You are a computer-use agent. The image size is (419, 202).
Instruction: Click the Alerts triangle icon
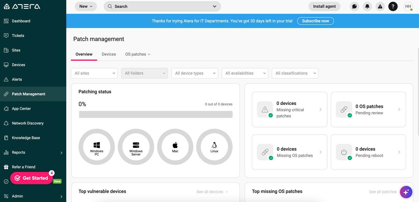6,79
